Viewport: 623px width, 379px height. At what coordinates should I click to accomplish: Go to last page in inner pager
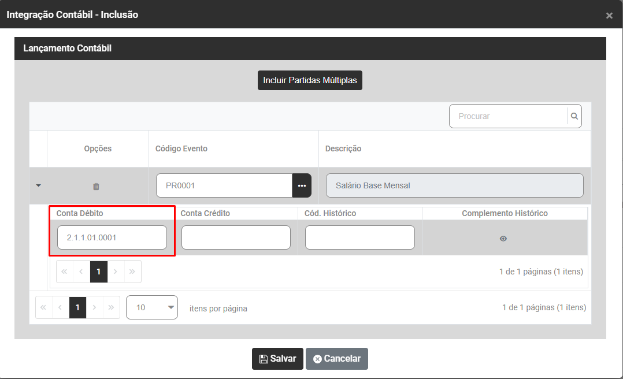tap(132, 272)
